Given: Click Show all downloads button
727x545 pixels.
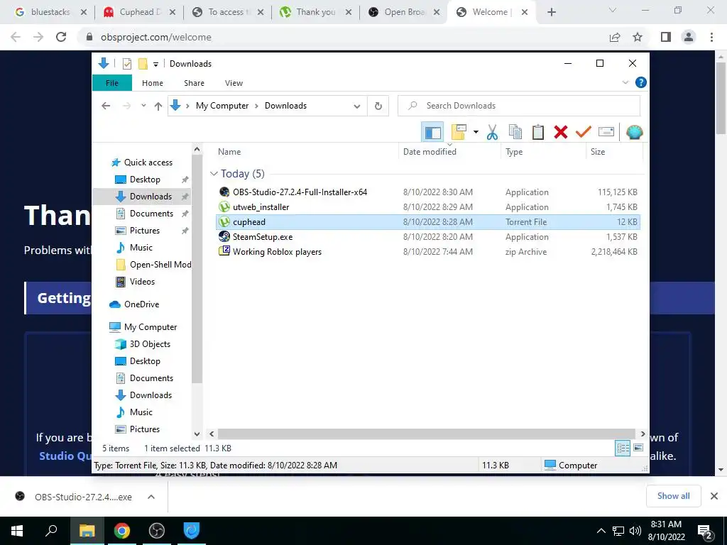Looking at the screenshot, I should (x=673, y=496).
